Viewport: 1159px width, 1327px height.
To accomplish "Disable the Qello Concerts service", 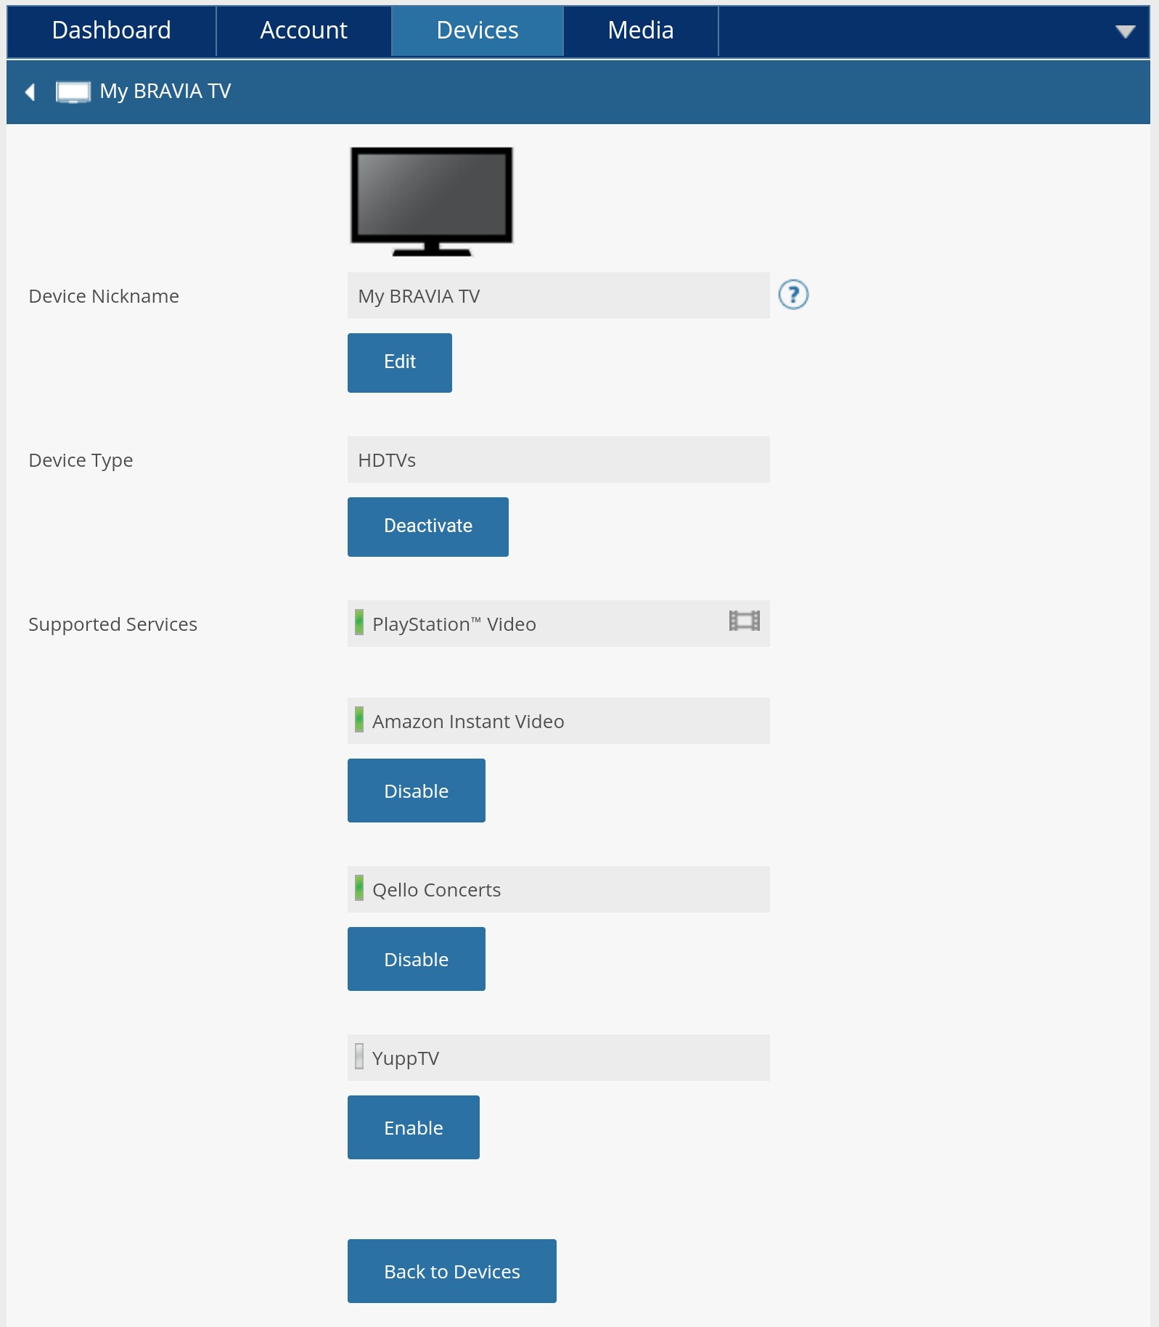I will coord(416,959).
